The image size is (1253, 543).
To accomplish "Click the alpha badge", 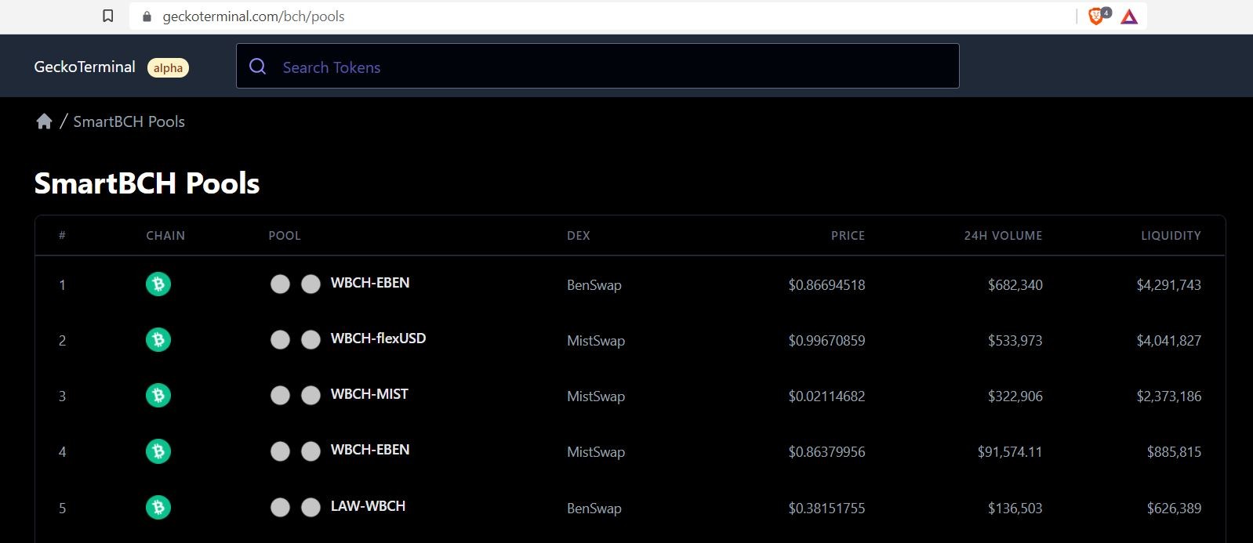I will [168, 67].
